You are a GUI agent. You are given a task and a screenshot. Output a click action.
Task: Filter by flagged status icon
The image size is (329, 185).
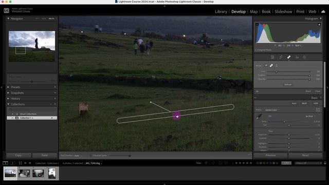click(206, 163)
